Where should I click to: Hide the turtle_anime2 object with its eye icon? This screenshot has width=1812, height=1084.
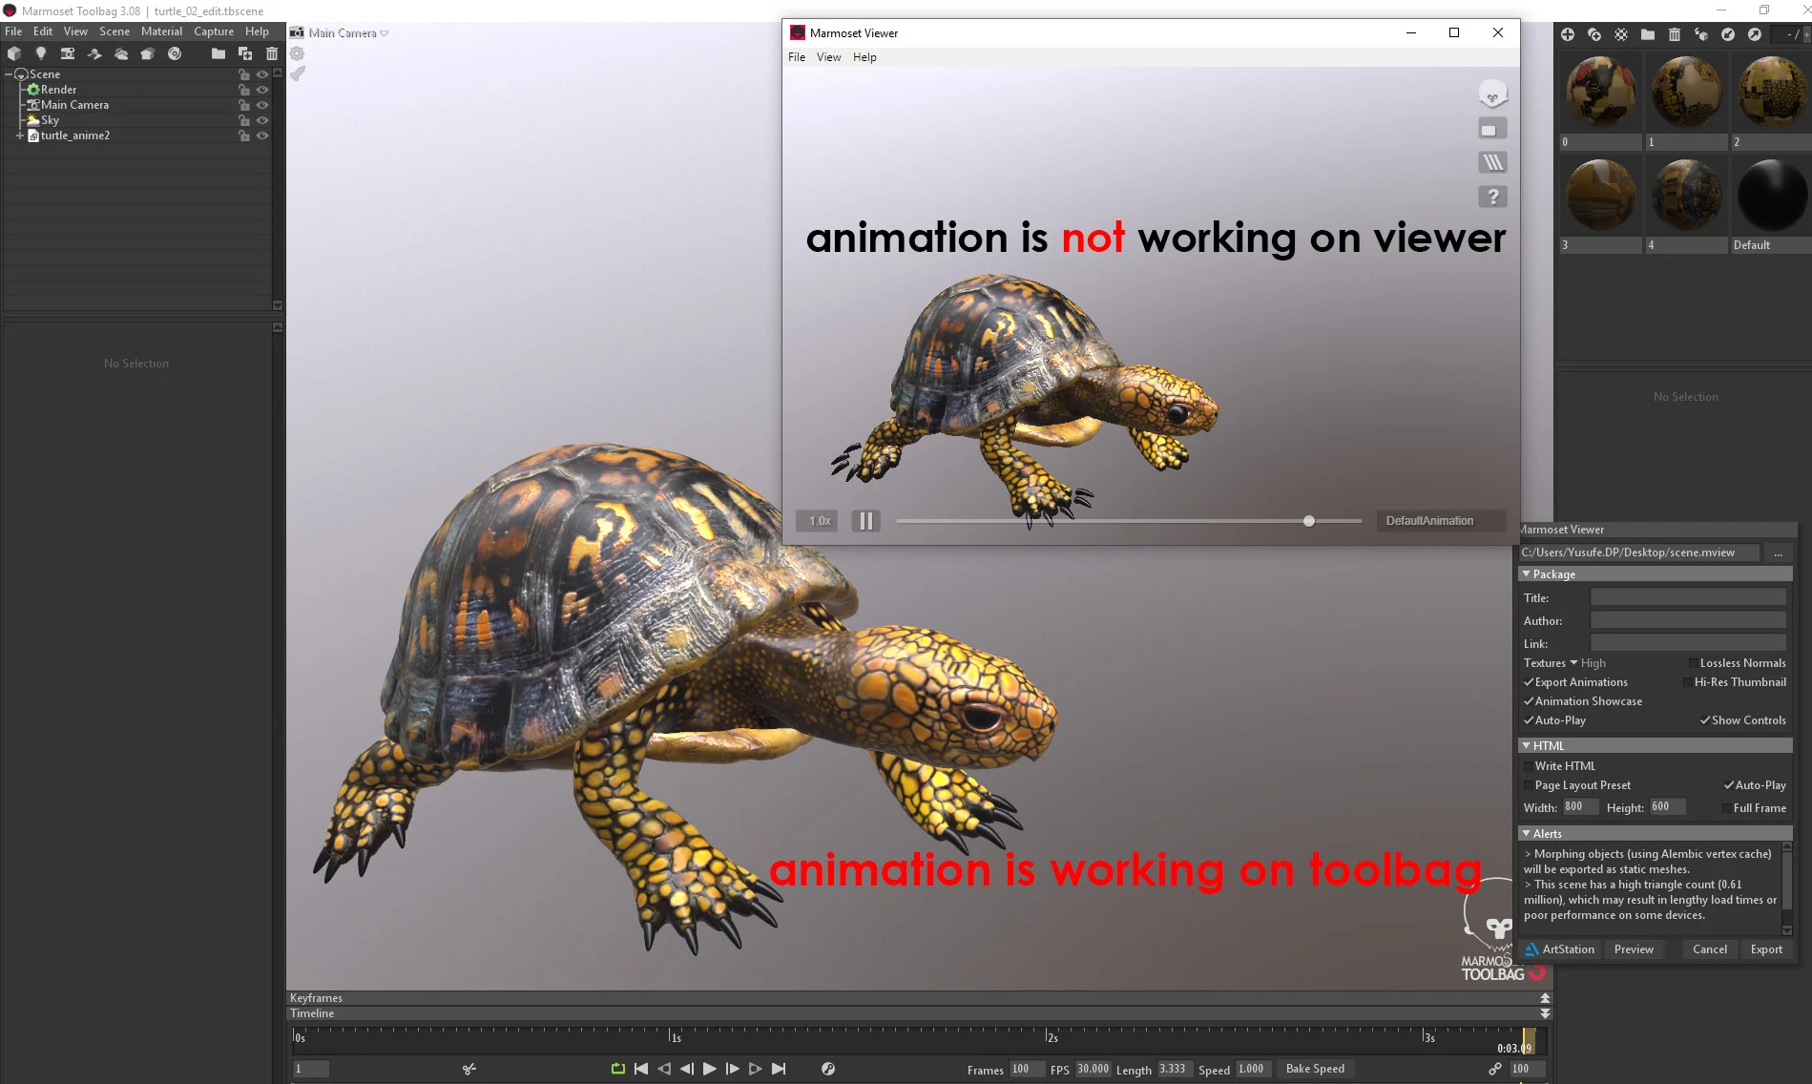pyautogui.click(x=262, y=135)
